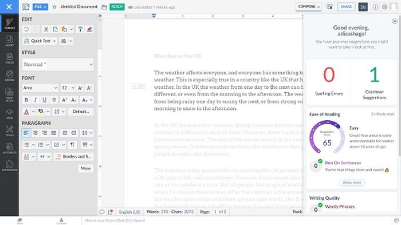Toggle bold formatting
The height and width of the screenshot is (225, 401).
[26, 100]
